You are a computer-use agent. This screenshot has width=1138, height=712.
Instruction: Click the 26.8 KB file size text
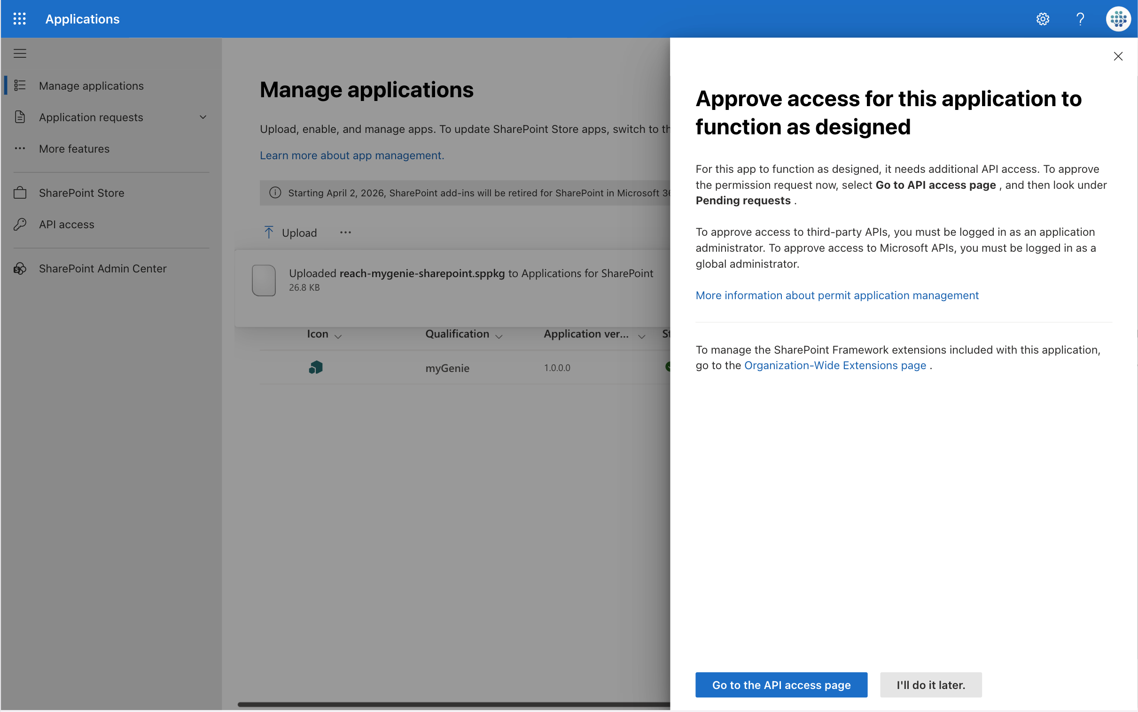[304, 287]
